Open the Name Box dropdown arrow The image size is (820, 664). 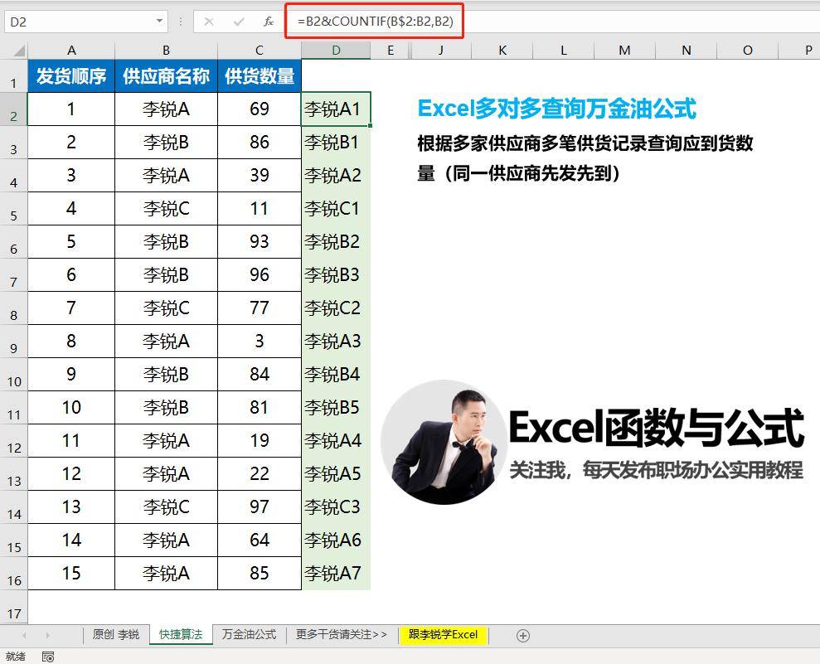[159, 22]
